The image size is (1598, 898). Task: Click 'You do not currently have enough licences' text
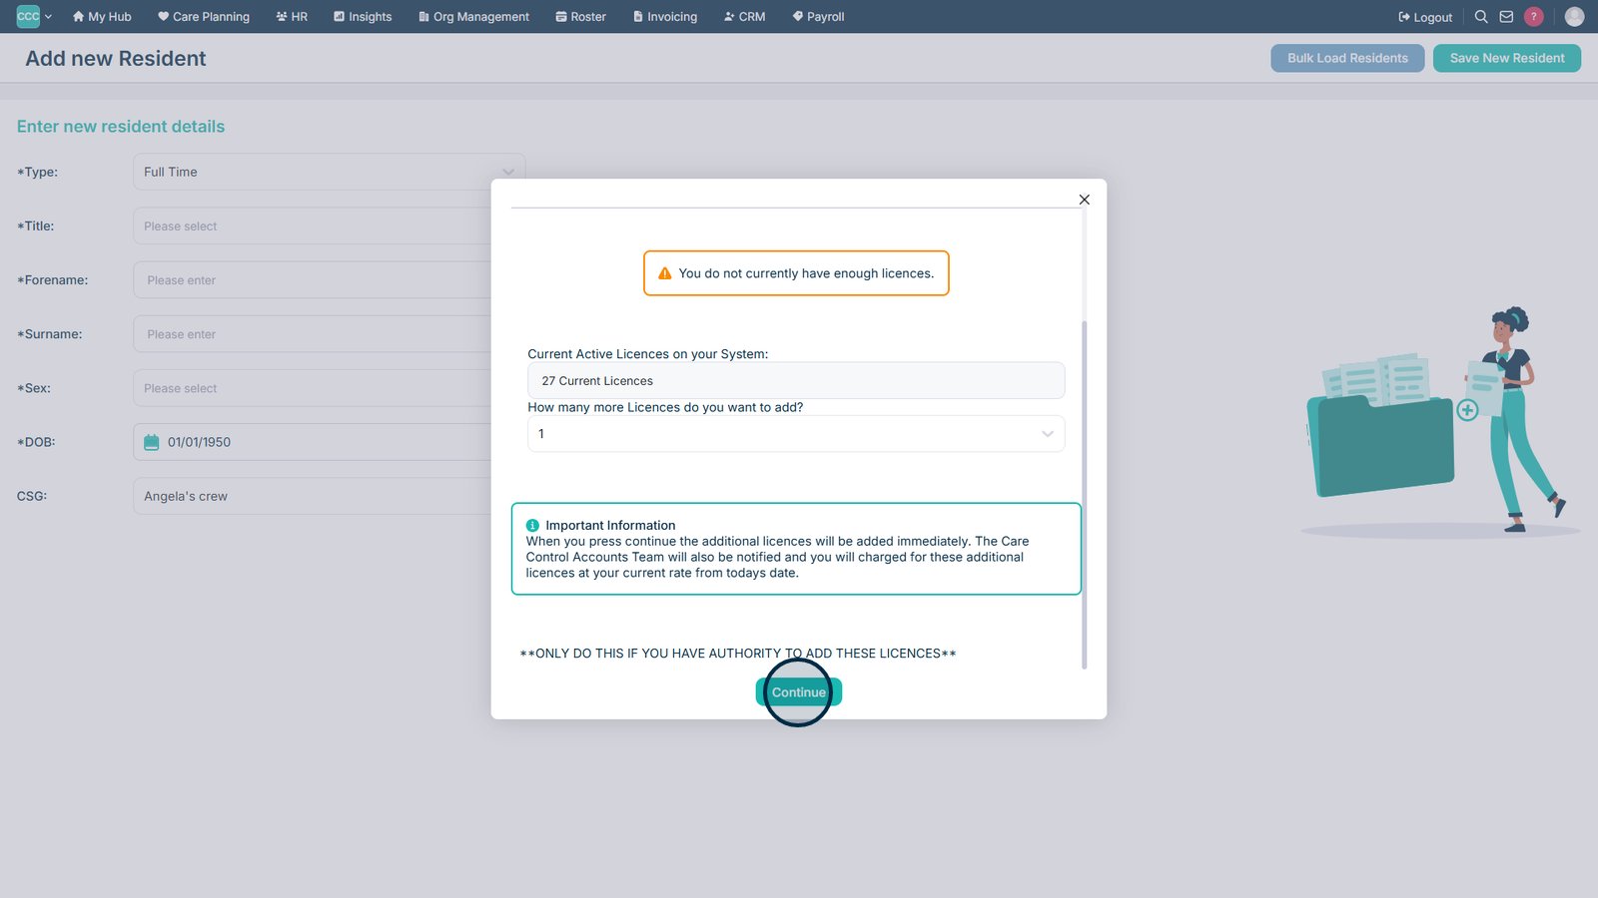806,273
